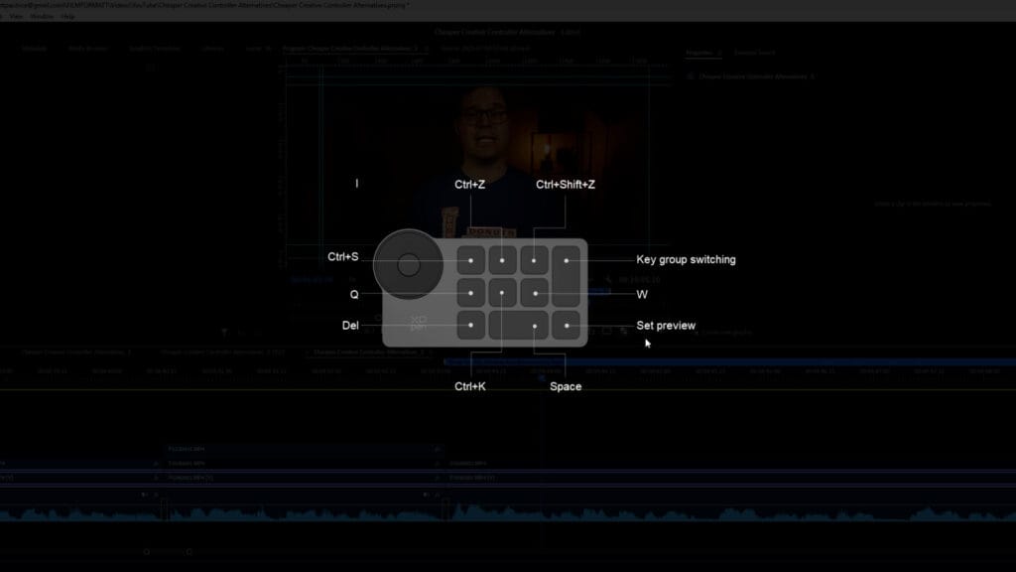1016x572 pixels.
Task: Click the "Ctrl+K" label
Action: (469, 386)
